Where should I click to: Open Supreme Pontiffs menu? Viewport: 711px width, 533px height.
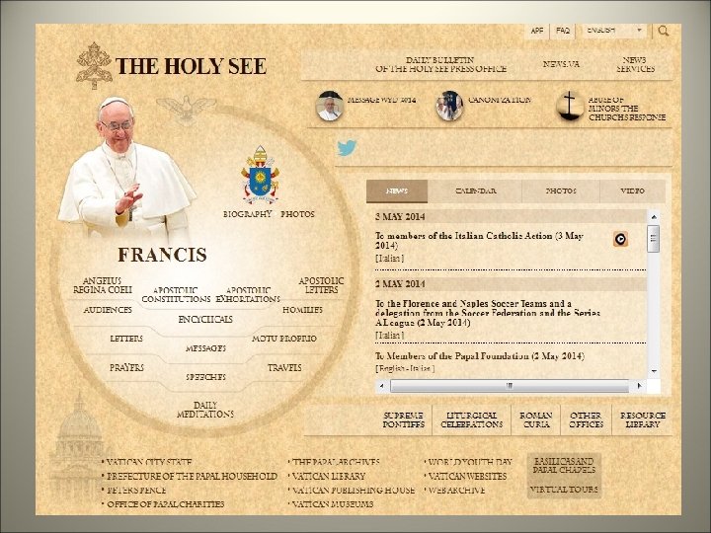pos(403,420)
